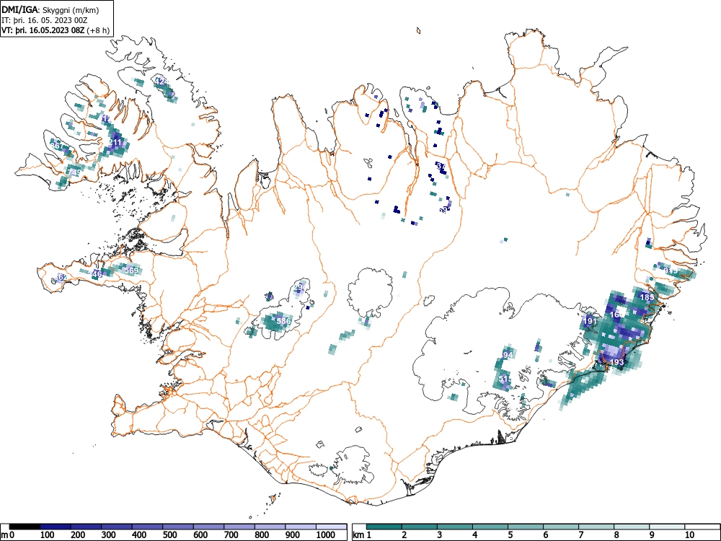Click the '569' visibility value on the map
Image resolution: width=721 pixels, height=541 pixels.
coord(131,270)
